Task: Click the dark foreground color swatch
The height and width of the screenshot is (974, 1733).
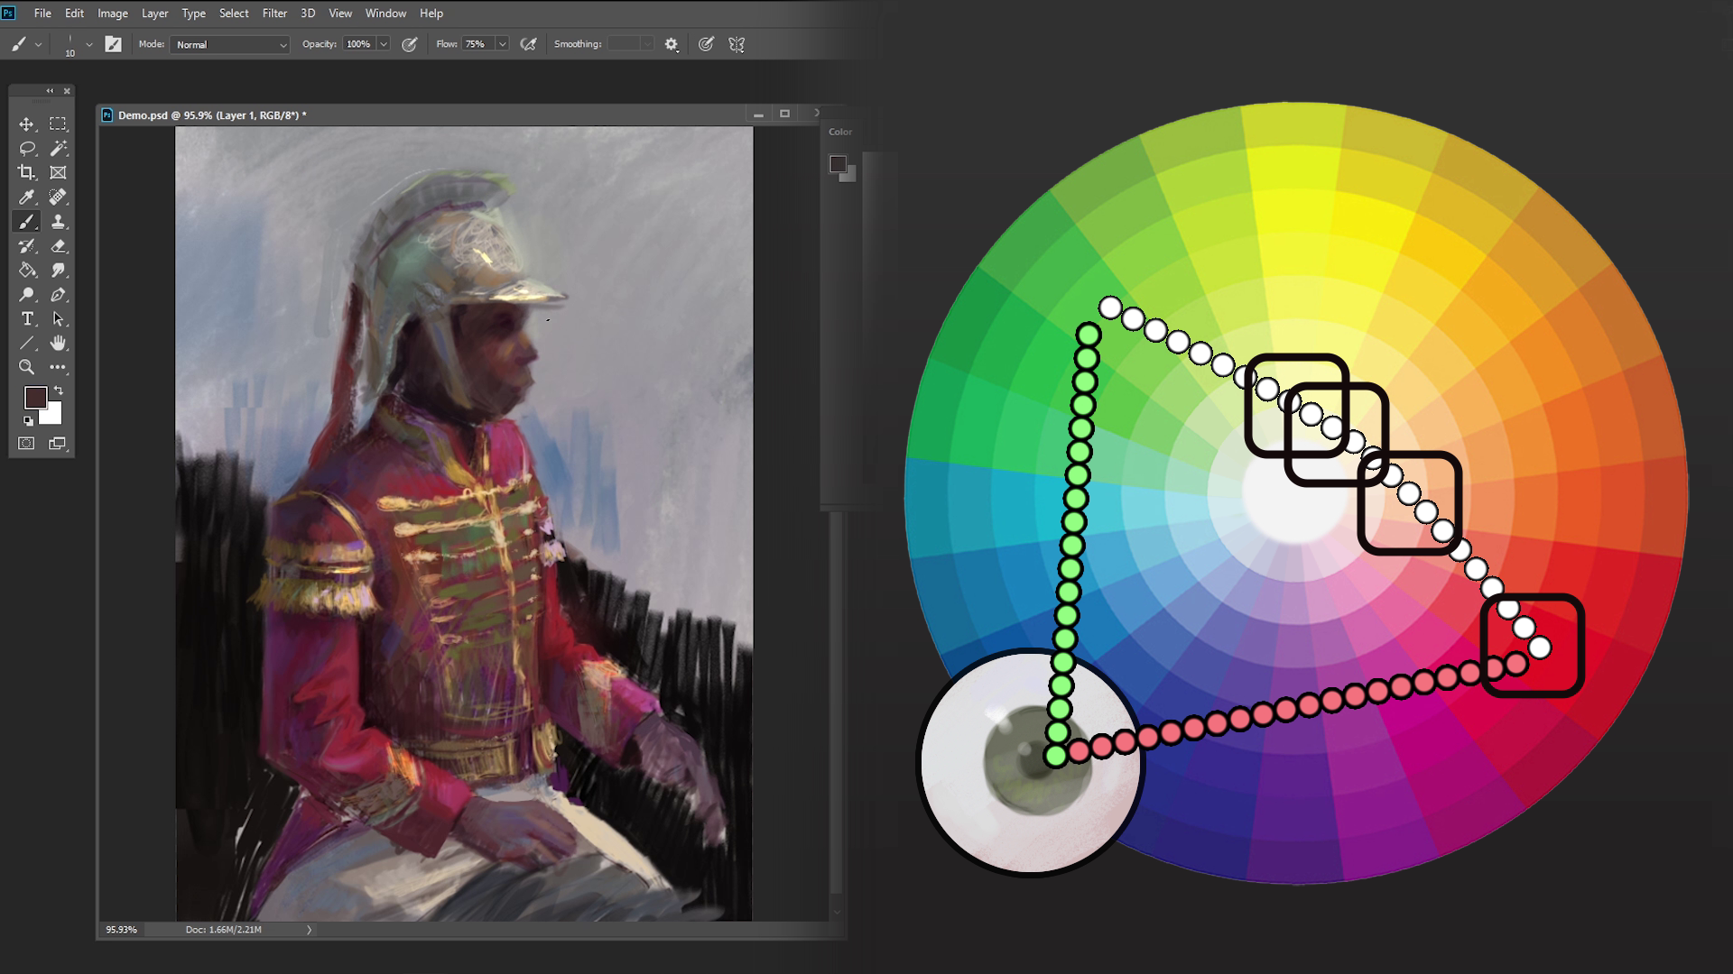Action: click(38, 398)
